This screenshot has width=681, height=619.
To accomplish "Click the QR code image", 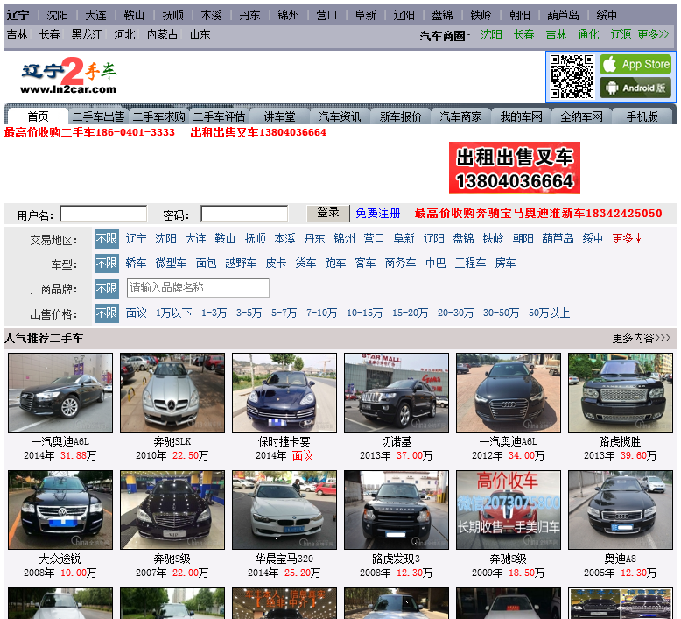I will click(x=572, y=76).
